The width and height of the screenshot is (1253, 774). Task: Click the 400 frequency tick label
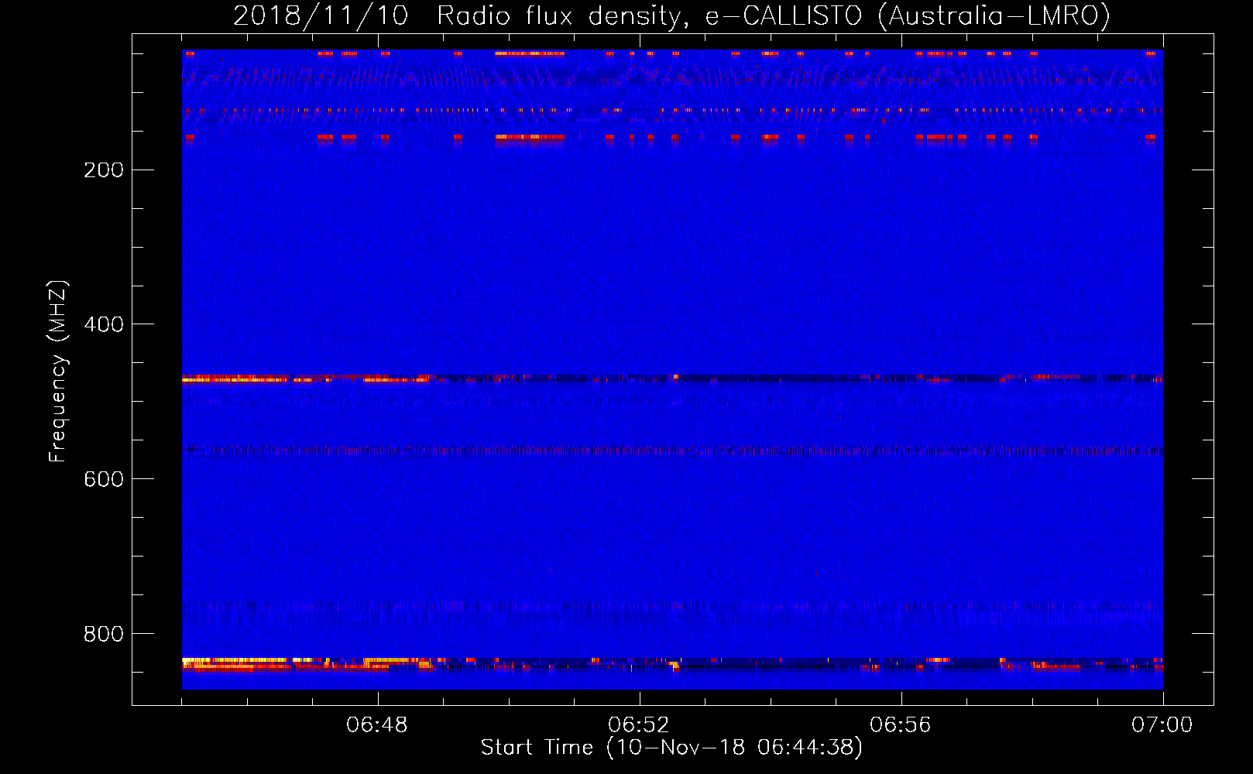coord(104,324)
